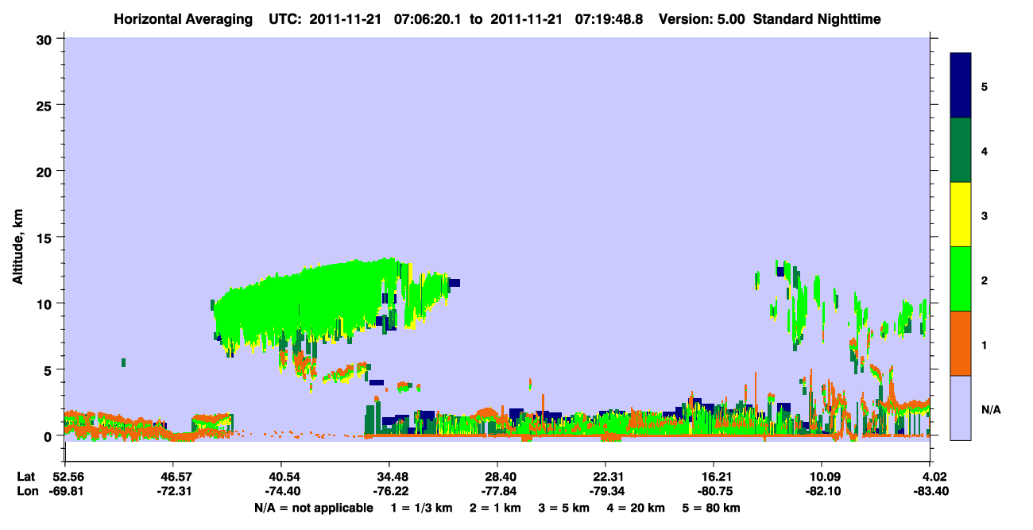Screen dimensions: 1033x530
Task: Click the 'Lon' row label
Action: coord(26,490)
